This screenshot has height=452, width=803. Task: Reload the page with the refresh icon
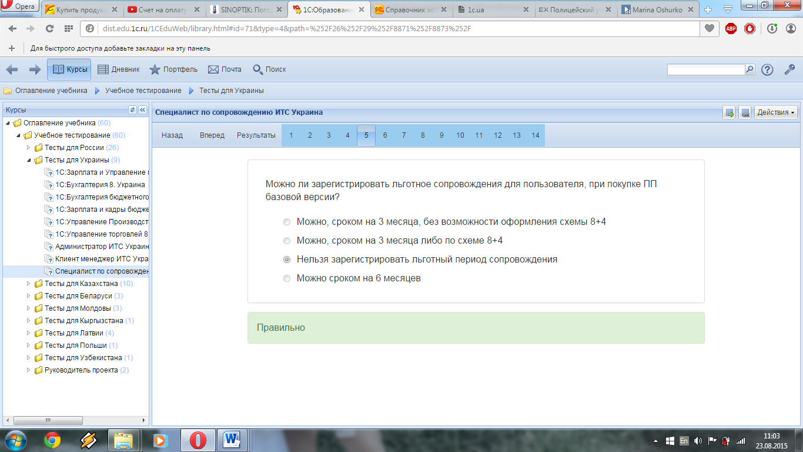pyautogui.click(x=49, y=28)
